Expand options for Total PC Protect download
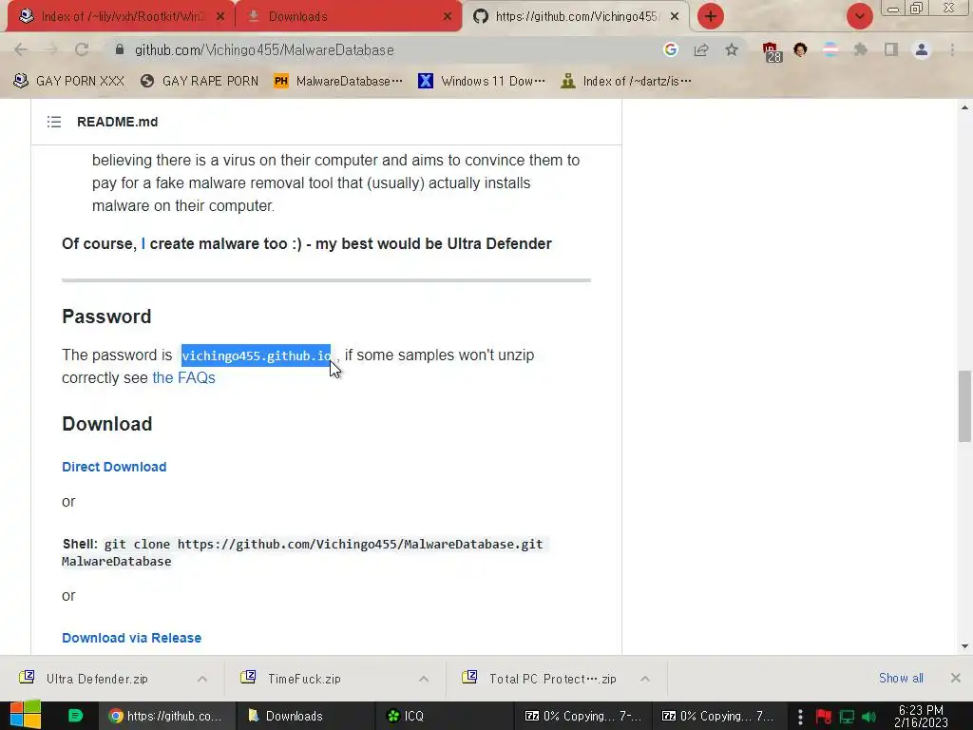Viewport: 973px width, 730px height. (x=645, y=679)
